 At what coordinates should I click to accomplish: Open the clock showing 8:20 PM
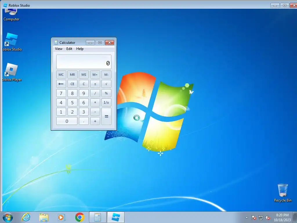point(282,217)
